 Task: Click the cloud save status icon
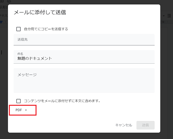click(x=9, y=1)
